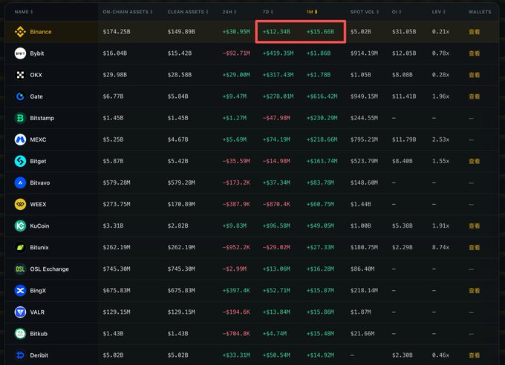Open Bitunix wallets link
This screenshot has width=505, height=365.
tap(474, 247)
